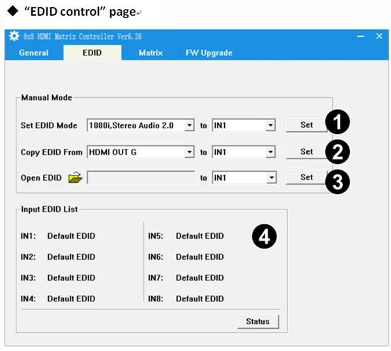The image size is (391, 351).
Task: Click the Manual Mode group title
Action: [47, 97]
